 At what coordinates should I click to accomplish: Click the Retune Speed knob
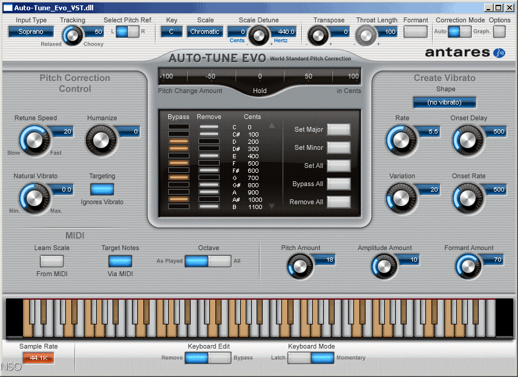point(34,140)
